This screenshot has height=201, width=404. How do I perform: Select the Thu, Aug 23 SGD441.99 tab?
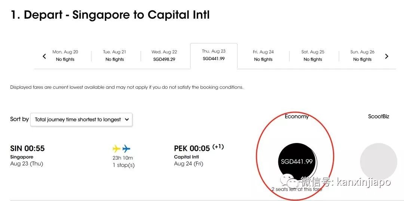(214, 55)
